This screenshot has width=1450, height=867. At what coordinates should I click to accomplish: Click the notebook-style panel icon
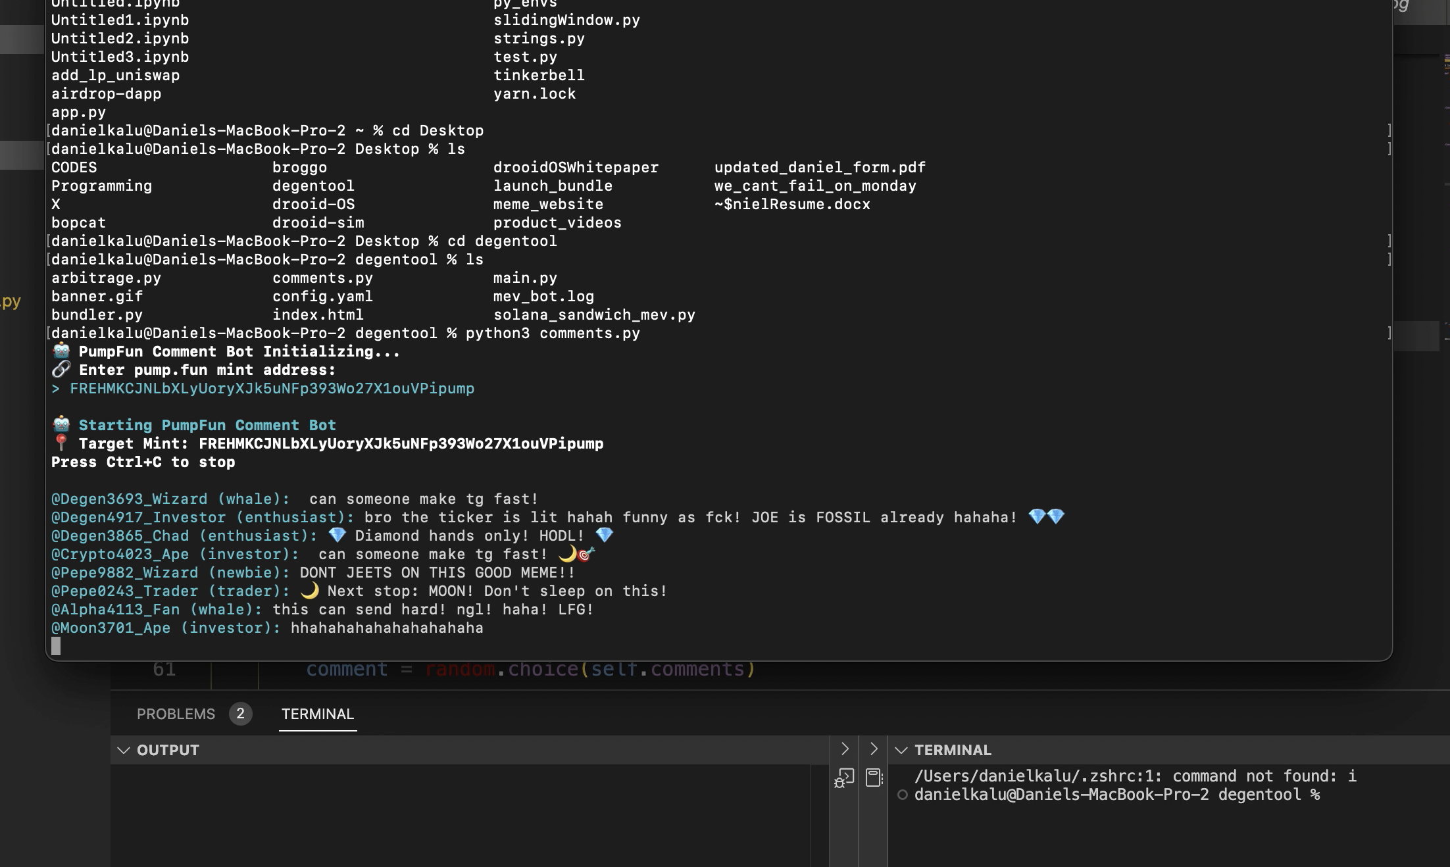[874, 778]
